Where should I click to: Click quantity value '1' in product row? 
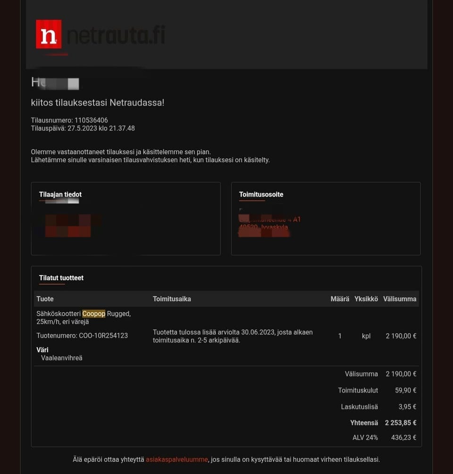pyautogui.click(x=340, y=336)
